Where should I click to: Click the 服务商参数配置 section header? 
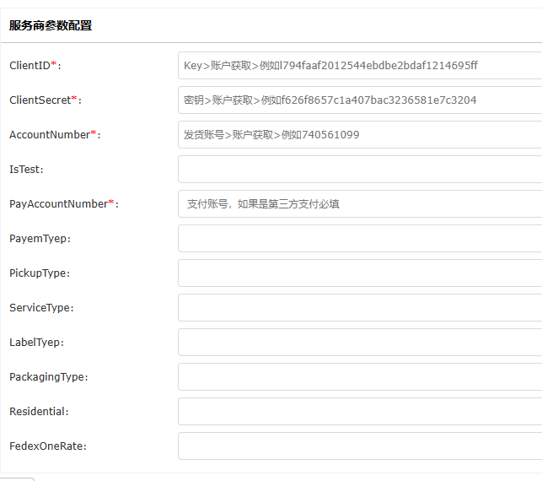[51, 25]
